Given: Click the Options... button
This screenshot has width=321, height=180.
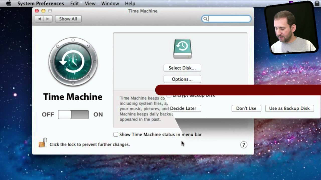Looking at the screenshot, I should (182, 79).
